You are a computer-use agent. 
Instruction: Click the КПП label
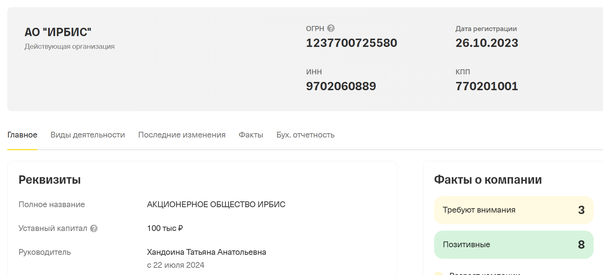(x=463, y=72)
